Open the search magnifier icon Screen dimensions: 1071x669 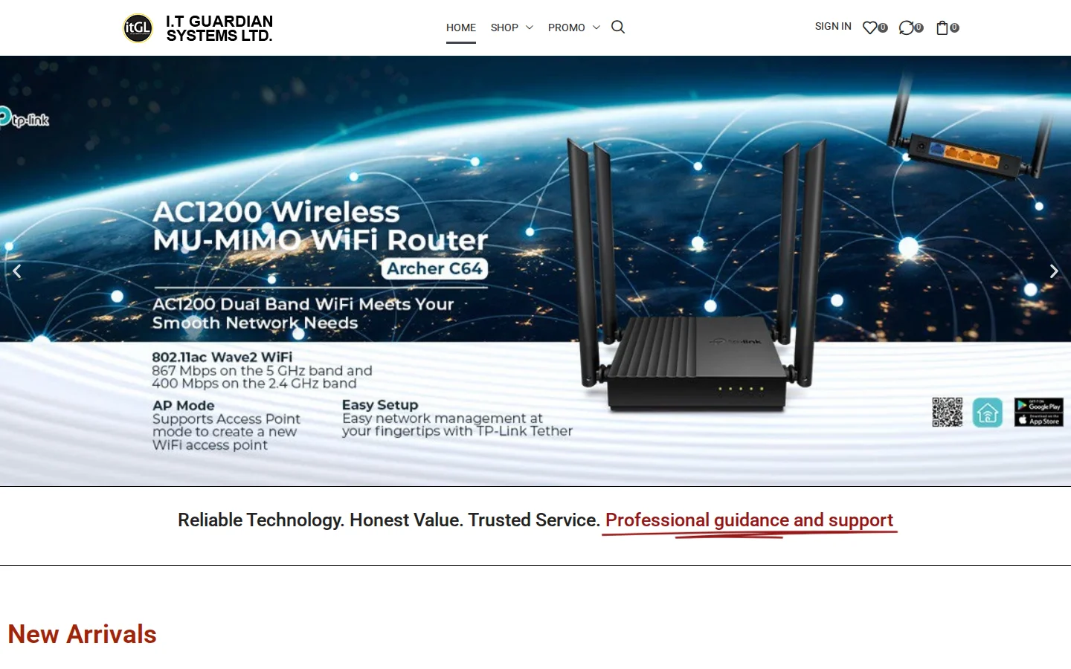(618, 28)
